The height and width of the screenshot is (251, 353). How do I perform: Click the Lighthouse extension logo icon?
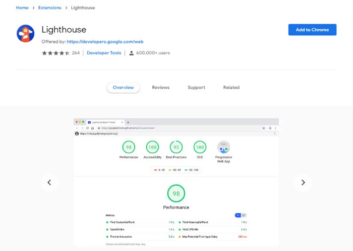[25, 34]
